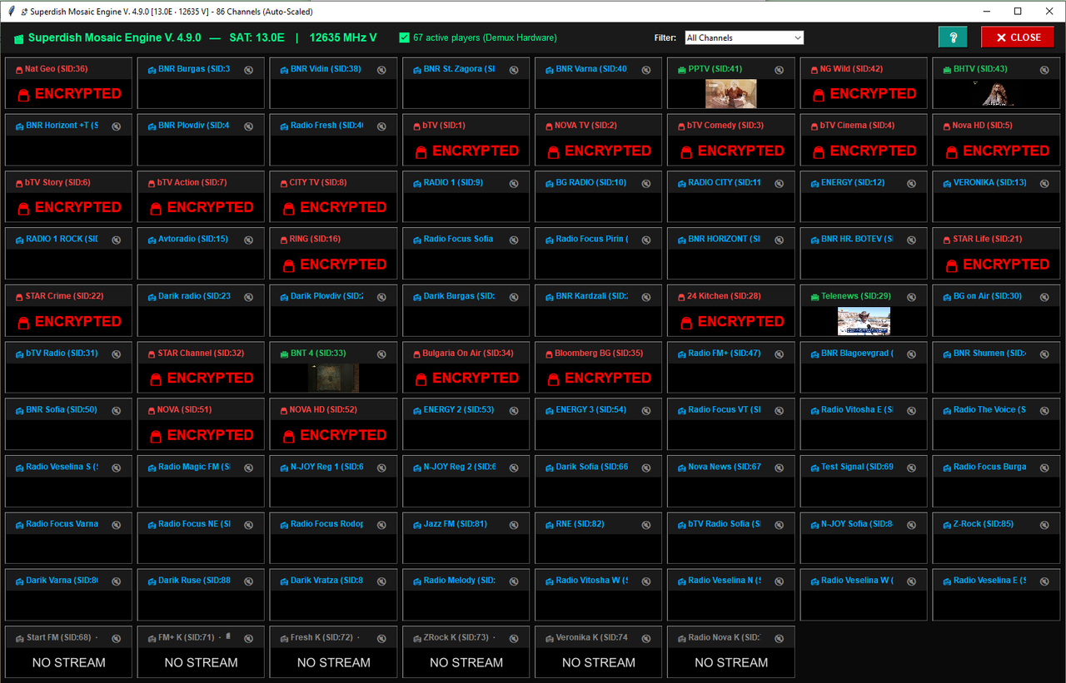Select the bTV Cinema (SID:4) channel title
Image resolution: width=1066 pixels, height=683 pixels.
858,126
